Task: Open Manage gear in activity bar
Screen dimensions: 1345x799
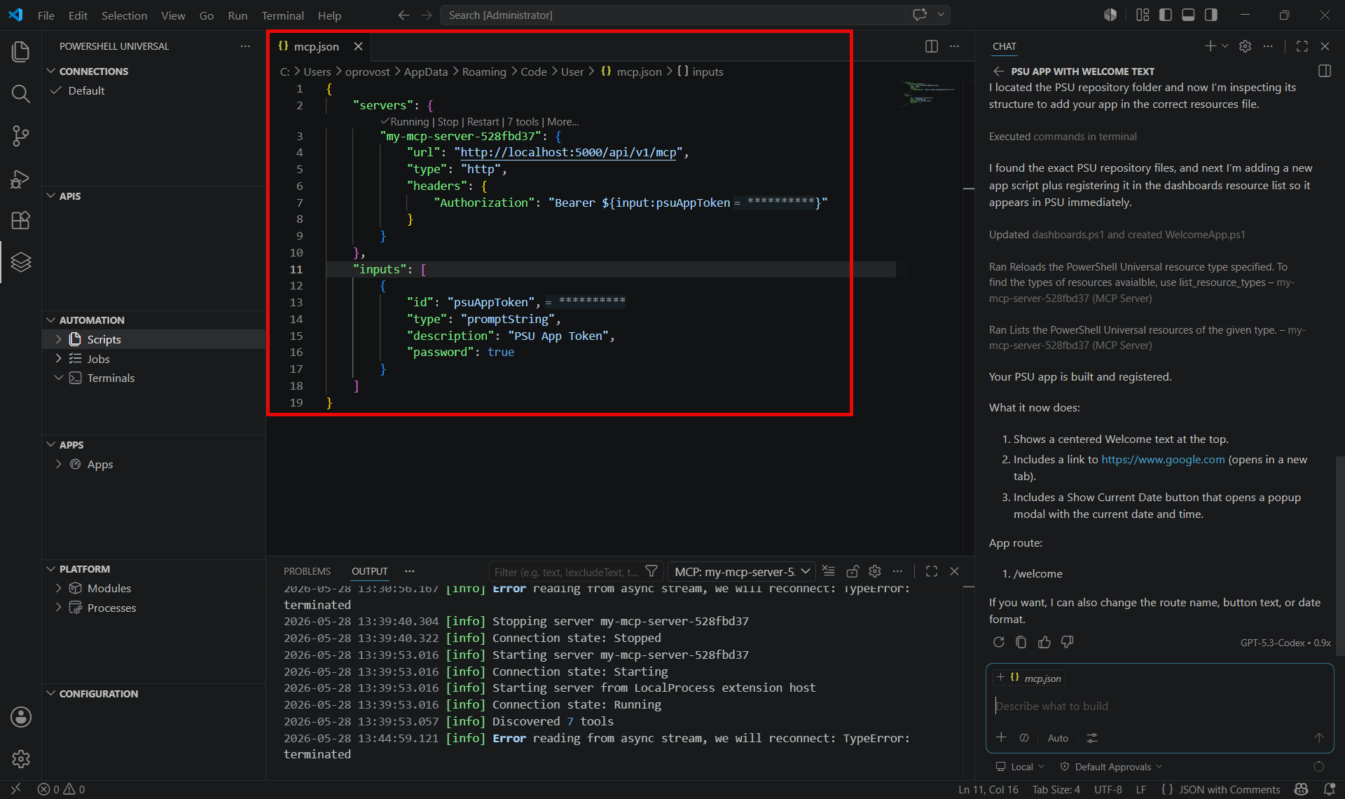Action: click(x=20, y=759)
